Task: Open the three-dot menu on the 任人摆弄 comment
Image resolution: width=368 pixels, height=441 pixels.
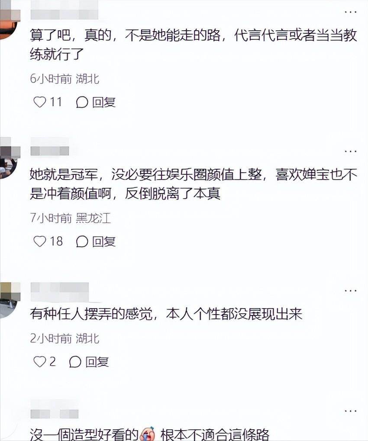Action: point(351,290)
